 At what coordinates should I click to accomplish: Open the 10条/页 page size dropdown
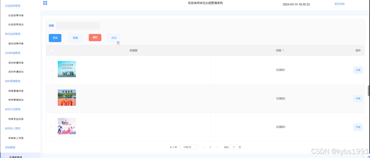click(x=189, y=147)
